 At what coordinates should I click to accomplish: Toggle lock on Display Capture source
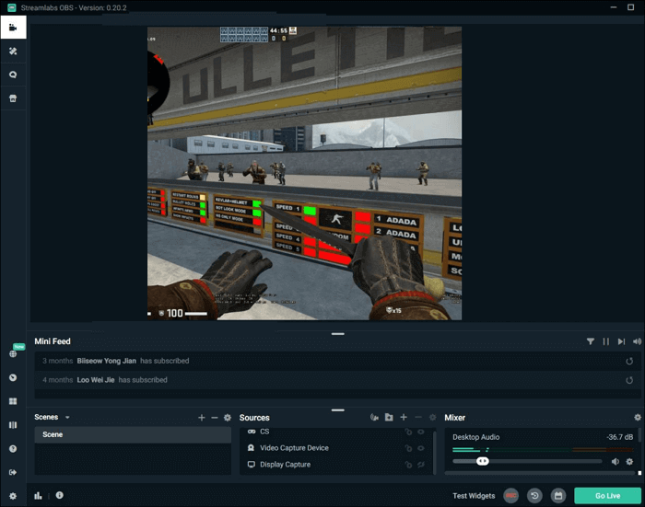tap(408, 465)
